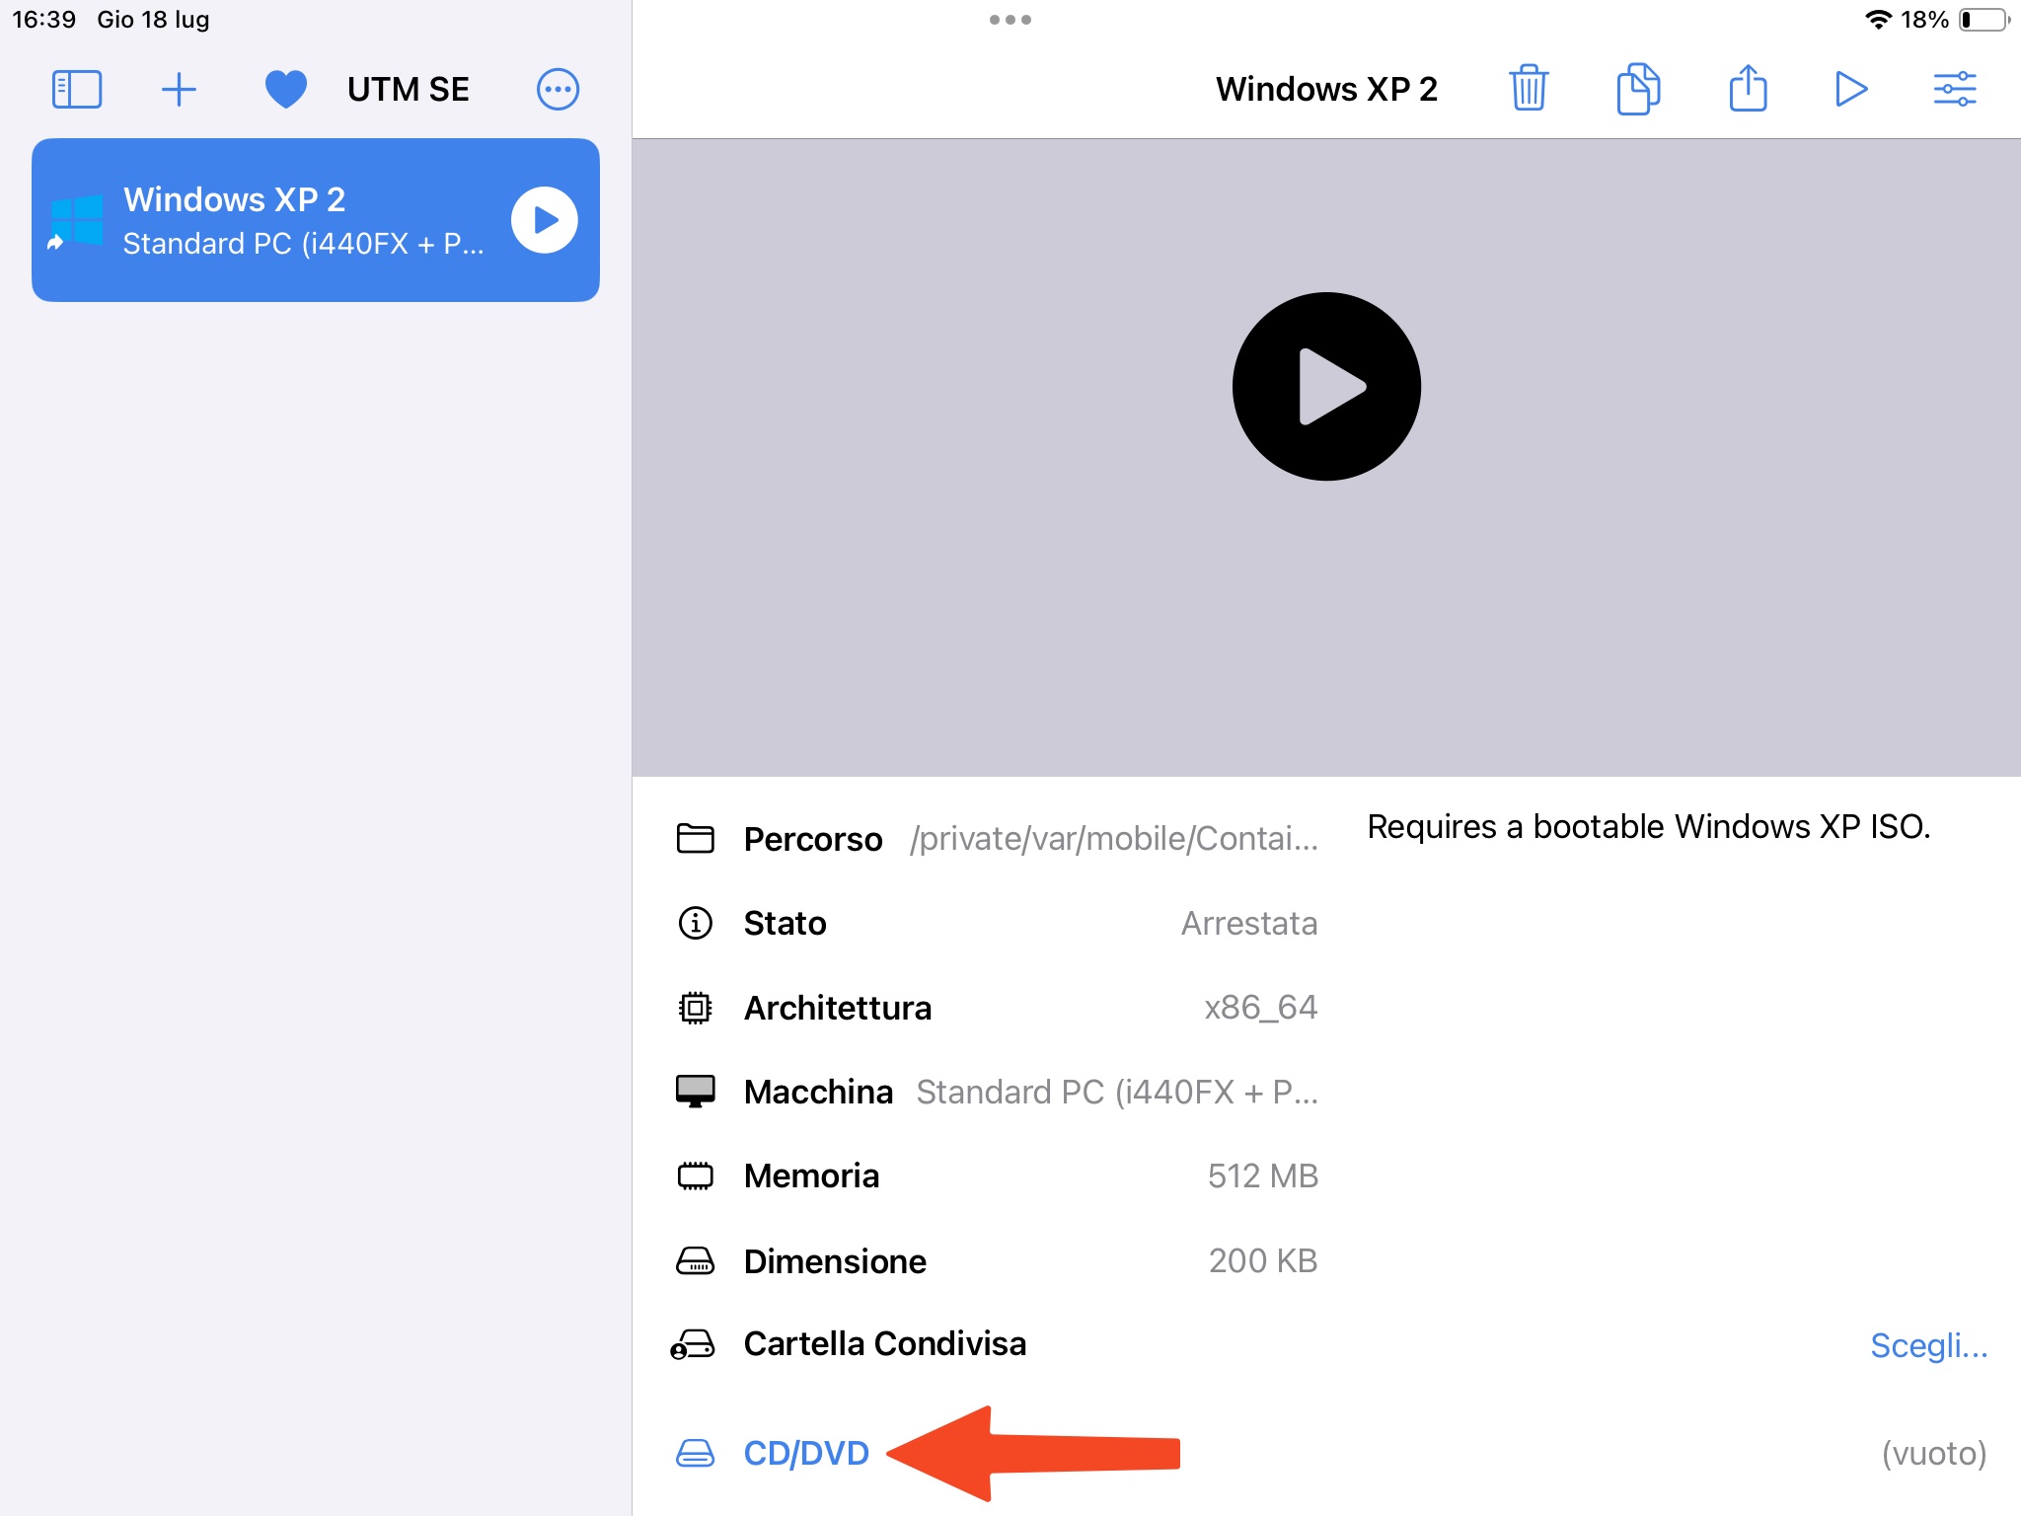Tap the Architettura CPU icon

tap(696, 1008)
